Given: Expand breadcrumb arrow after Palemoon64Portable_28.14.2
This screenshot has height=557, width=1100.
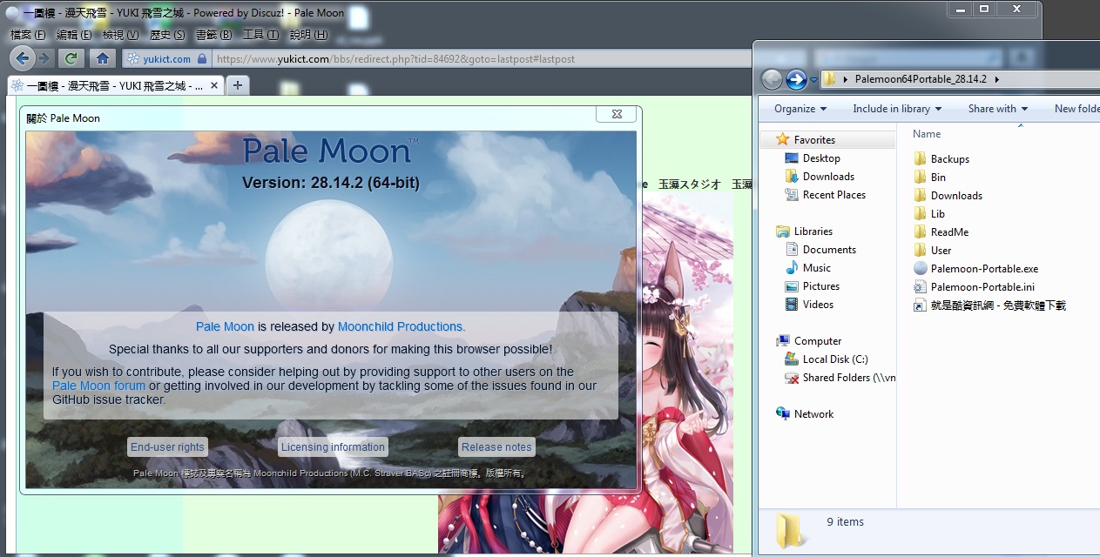Looking at the screenshot, I should 996,79.
